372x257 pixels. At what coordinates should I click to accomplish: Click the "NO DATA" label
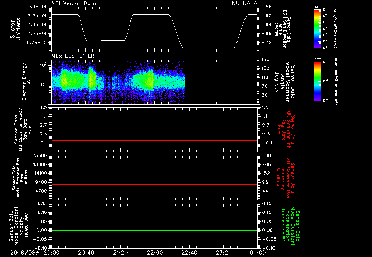[244, 3]
